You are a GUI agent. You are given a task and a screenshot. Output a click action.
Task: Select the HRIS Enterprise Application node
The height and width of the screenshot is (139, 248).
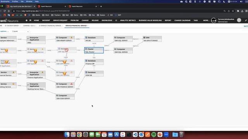(x=36, y=40)
